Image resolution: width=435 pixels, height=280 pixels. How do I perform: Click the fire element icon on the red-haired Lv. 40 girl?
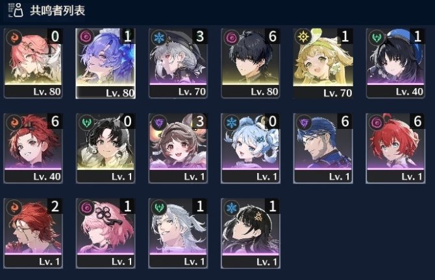(x=14, y=122)
